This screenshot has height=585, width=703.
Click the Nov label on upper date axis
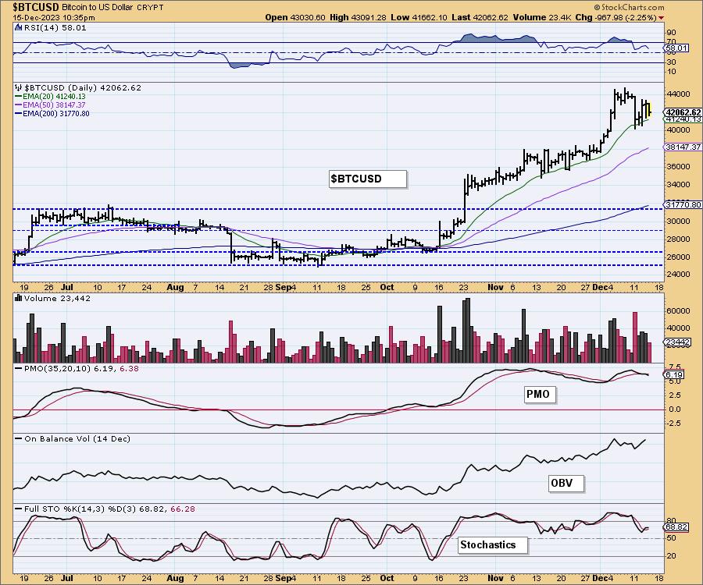pos(495,287)
